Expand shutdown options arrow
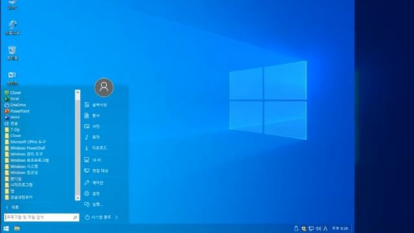 tap(116, 217)
